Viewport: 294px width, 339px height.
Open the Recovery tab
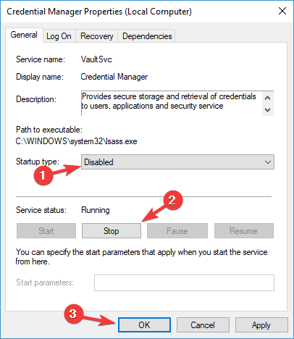[97, 36]
